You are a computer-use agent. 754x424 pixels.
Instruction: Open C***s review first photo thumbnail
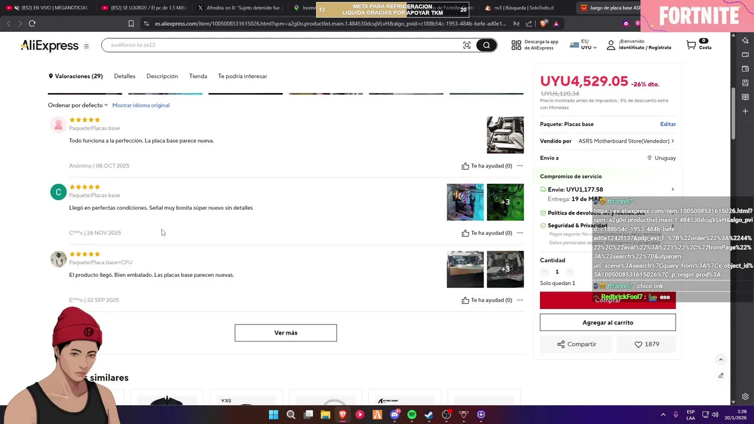point(465,202)
